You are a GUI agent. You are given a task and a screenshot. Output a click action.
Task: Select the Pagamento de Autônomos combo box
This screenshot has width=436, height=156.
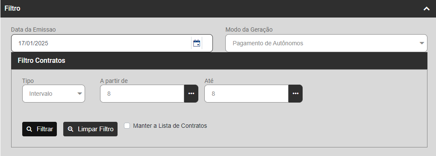(326, 43)
